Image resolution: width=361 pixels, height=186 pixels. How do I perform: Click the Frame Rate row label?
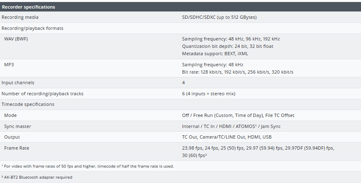click(16, 148)
